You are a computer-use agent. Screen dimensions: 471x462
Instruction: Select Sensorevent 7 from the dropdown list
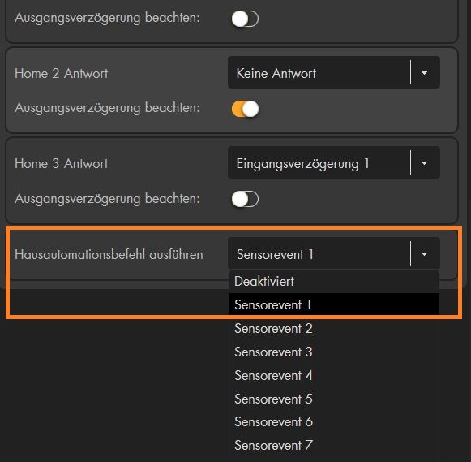tap(334, 445)
